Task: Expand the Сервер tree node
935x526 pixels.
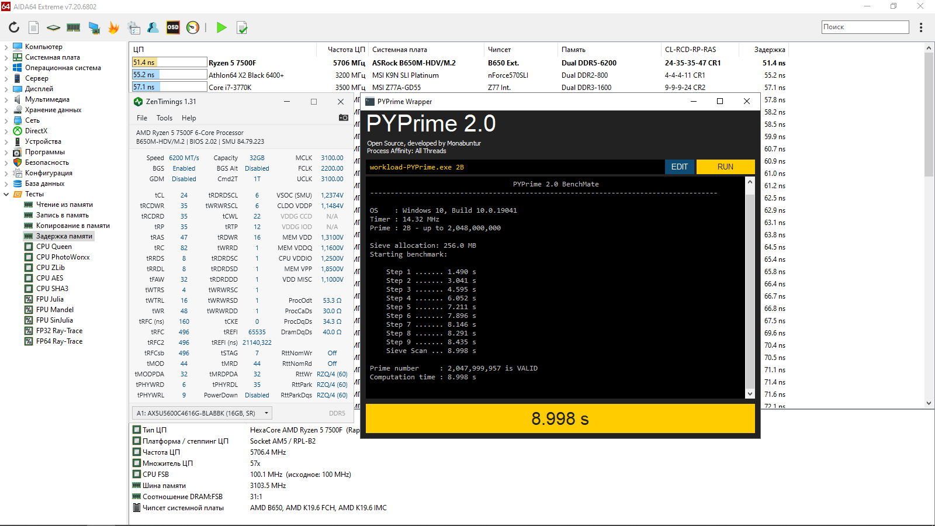Action: click(6, 78)
